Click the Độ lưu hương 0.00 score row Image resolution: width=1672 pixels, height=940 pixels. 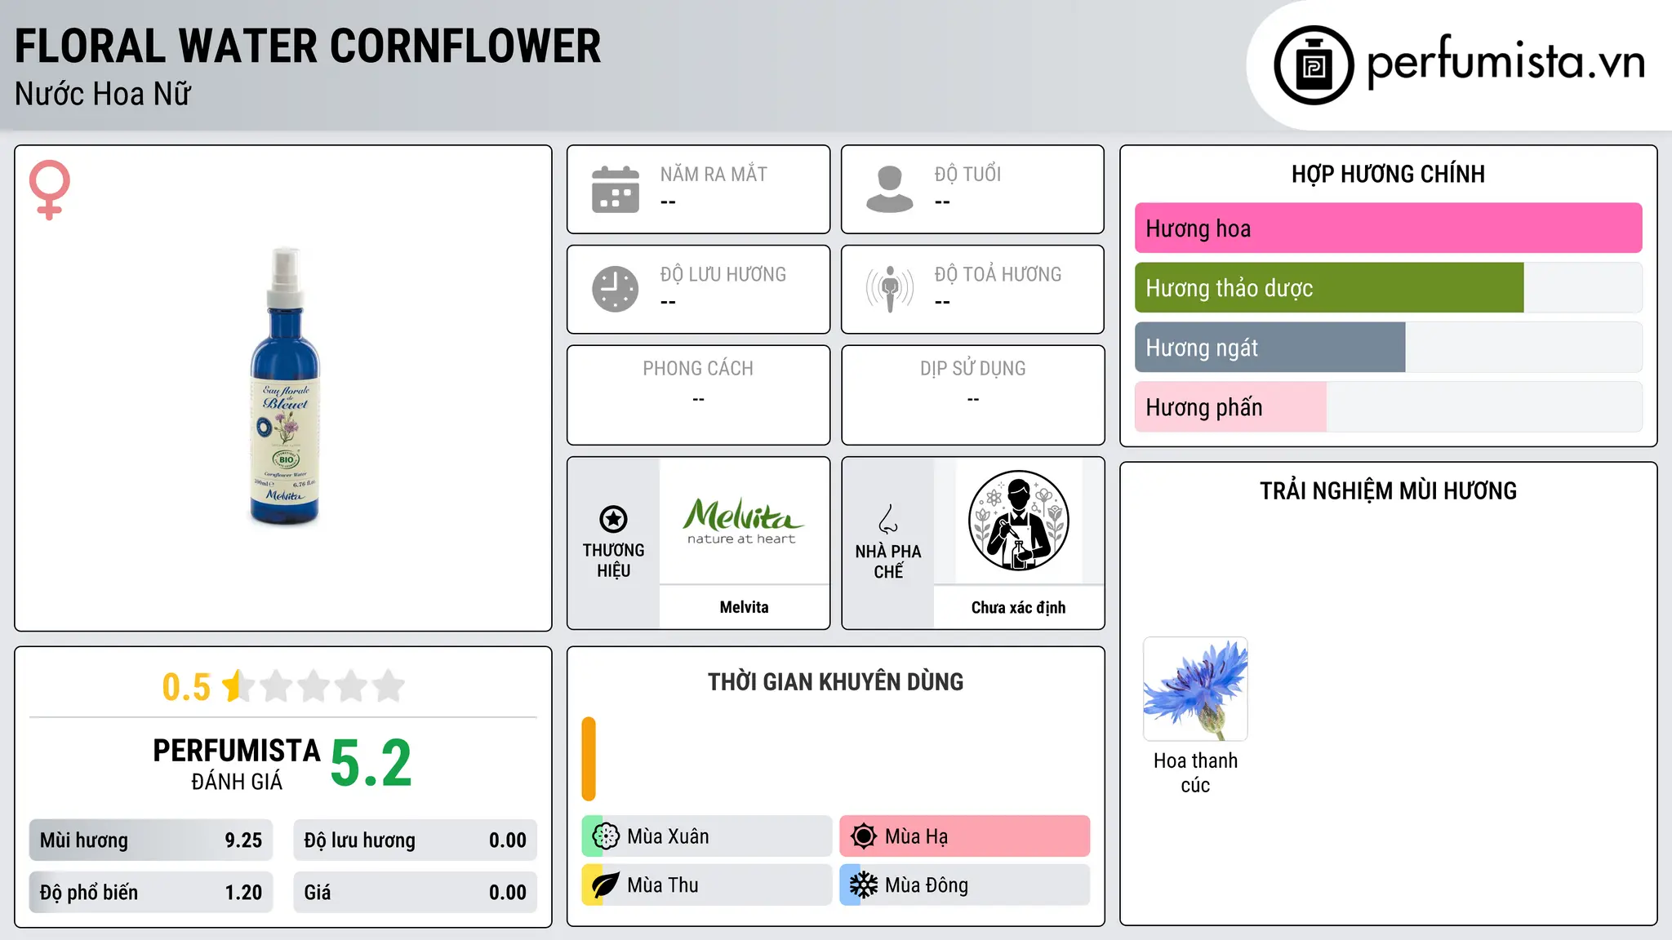click(x=415, y=840)
